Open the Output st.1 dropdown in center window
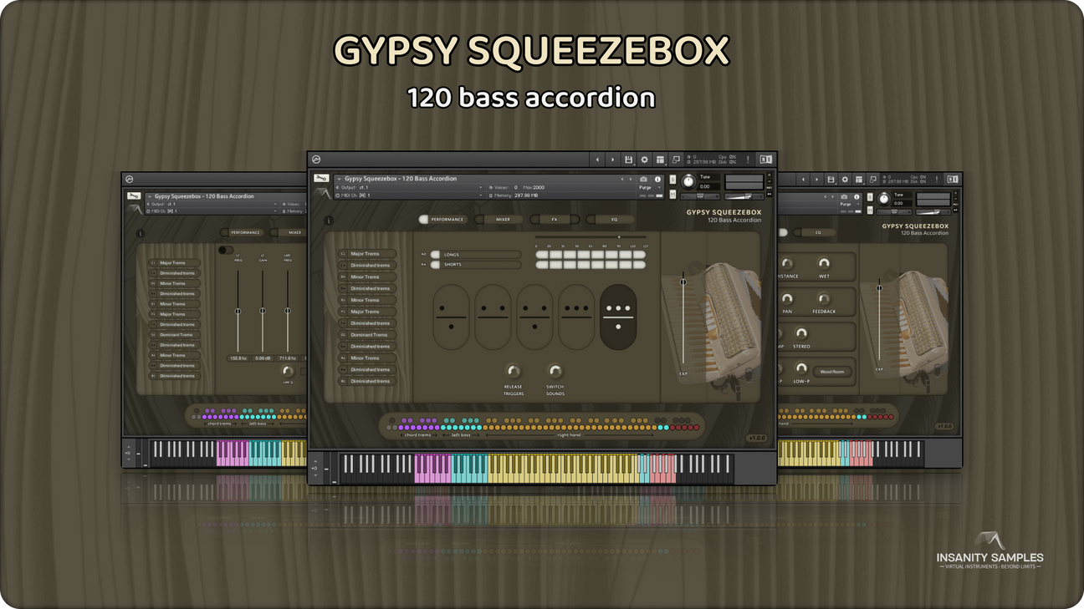Viewport: 1084px width, 609px height. click(x=410, y=187)
